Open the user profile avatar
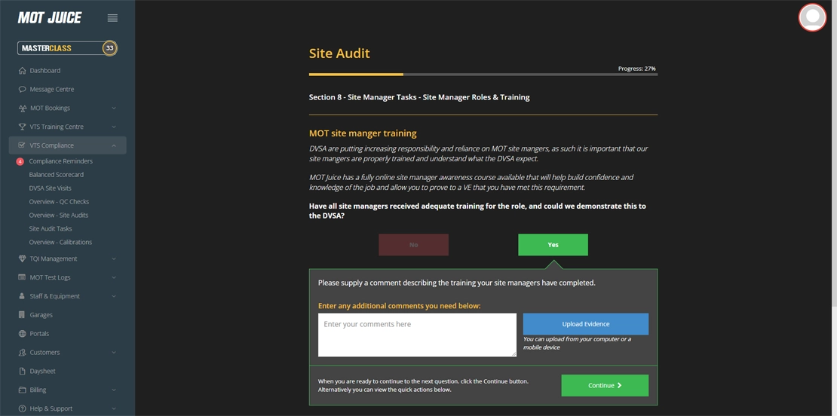Viewport: 837px width, 416px height. coord(812,17)
